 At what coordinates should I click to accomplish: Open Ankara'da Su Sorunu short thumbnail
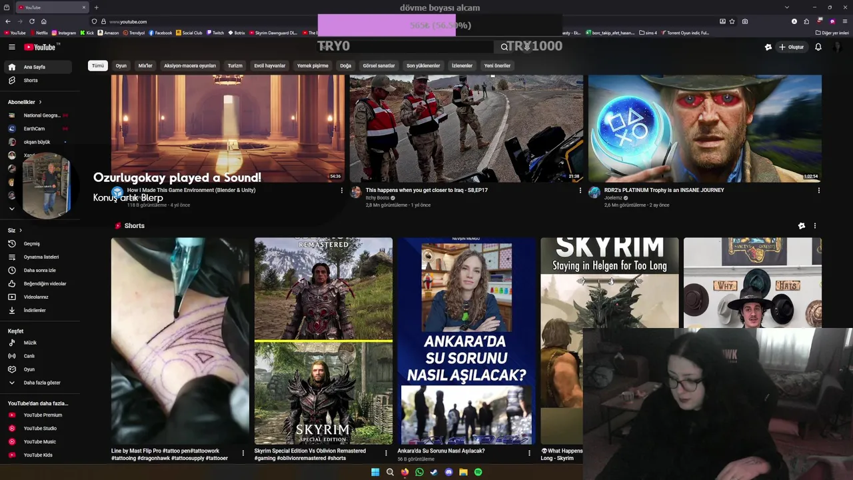point(466,341)
